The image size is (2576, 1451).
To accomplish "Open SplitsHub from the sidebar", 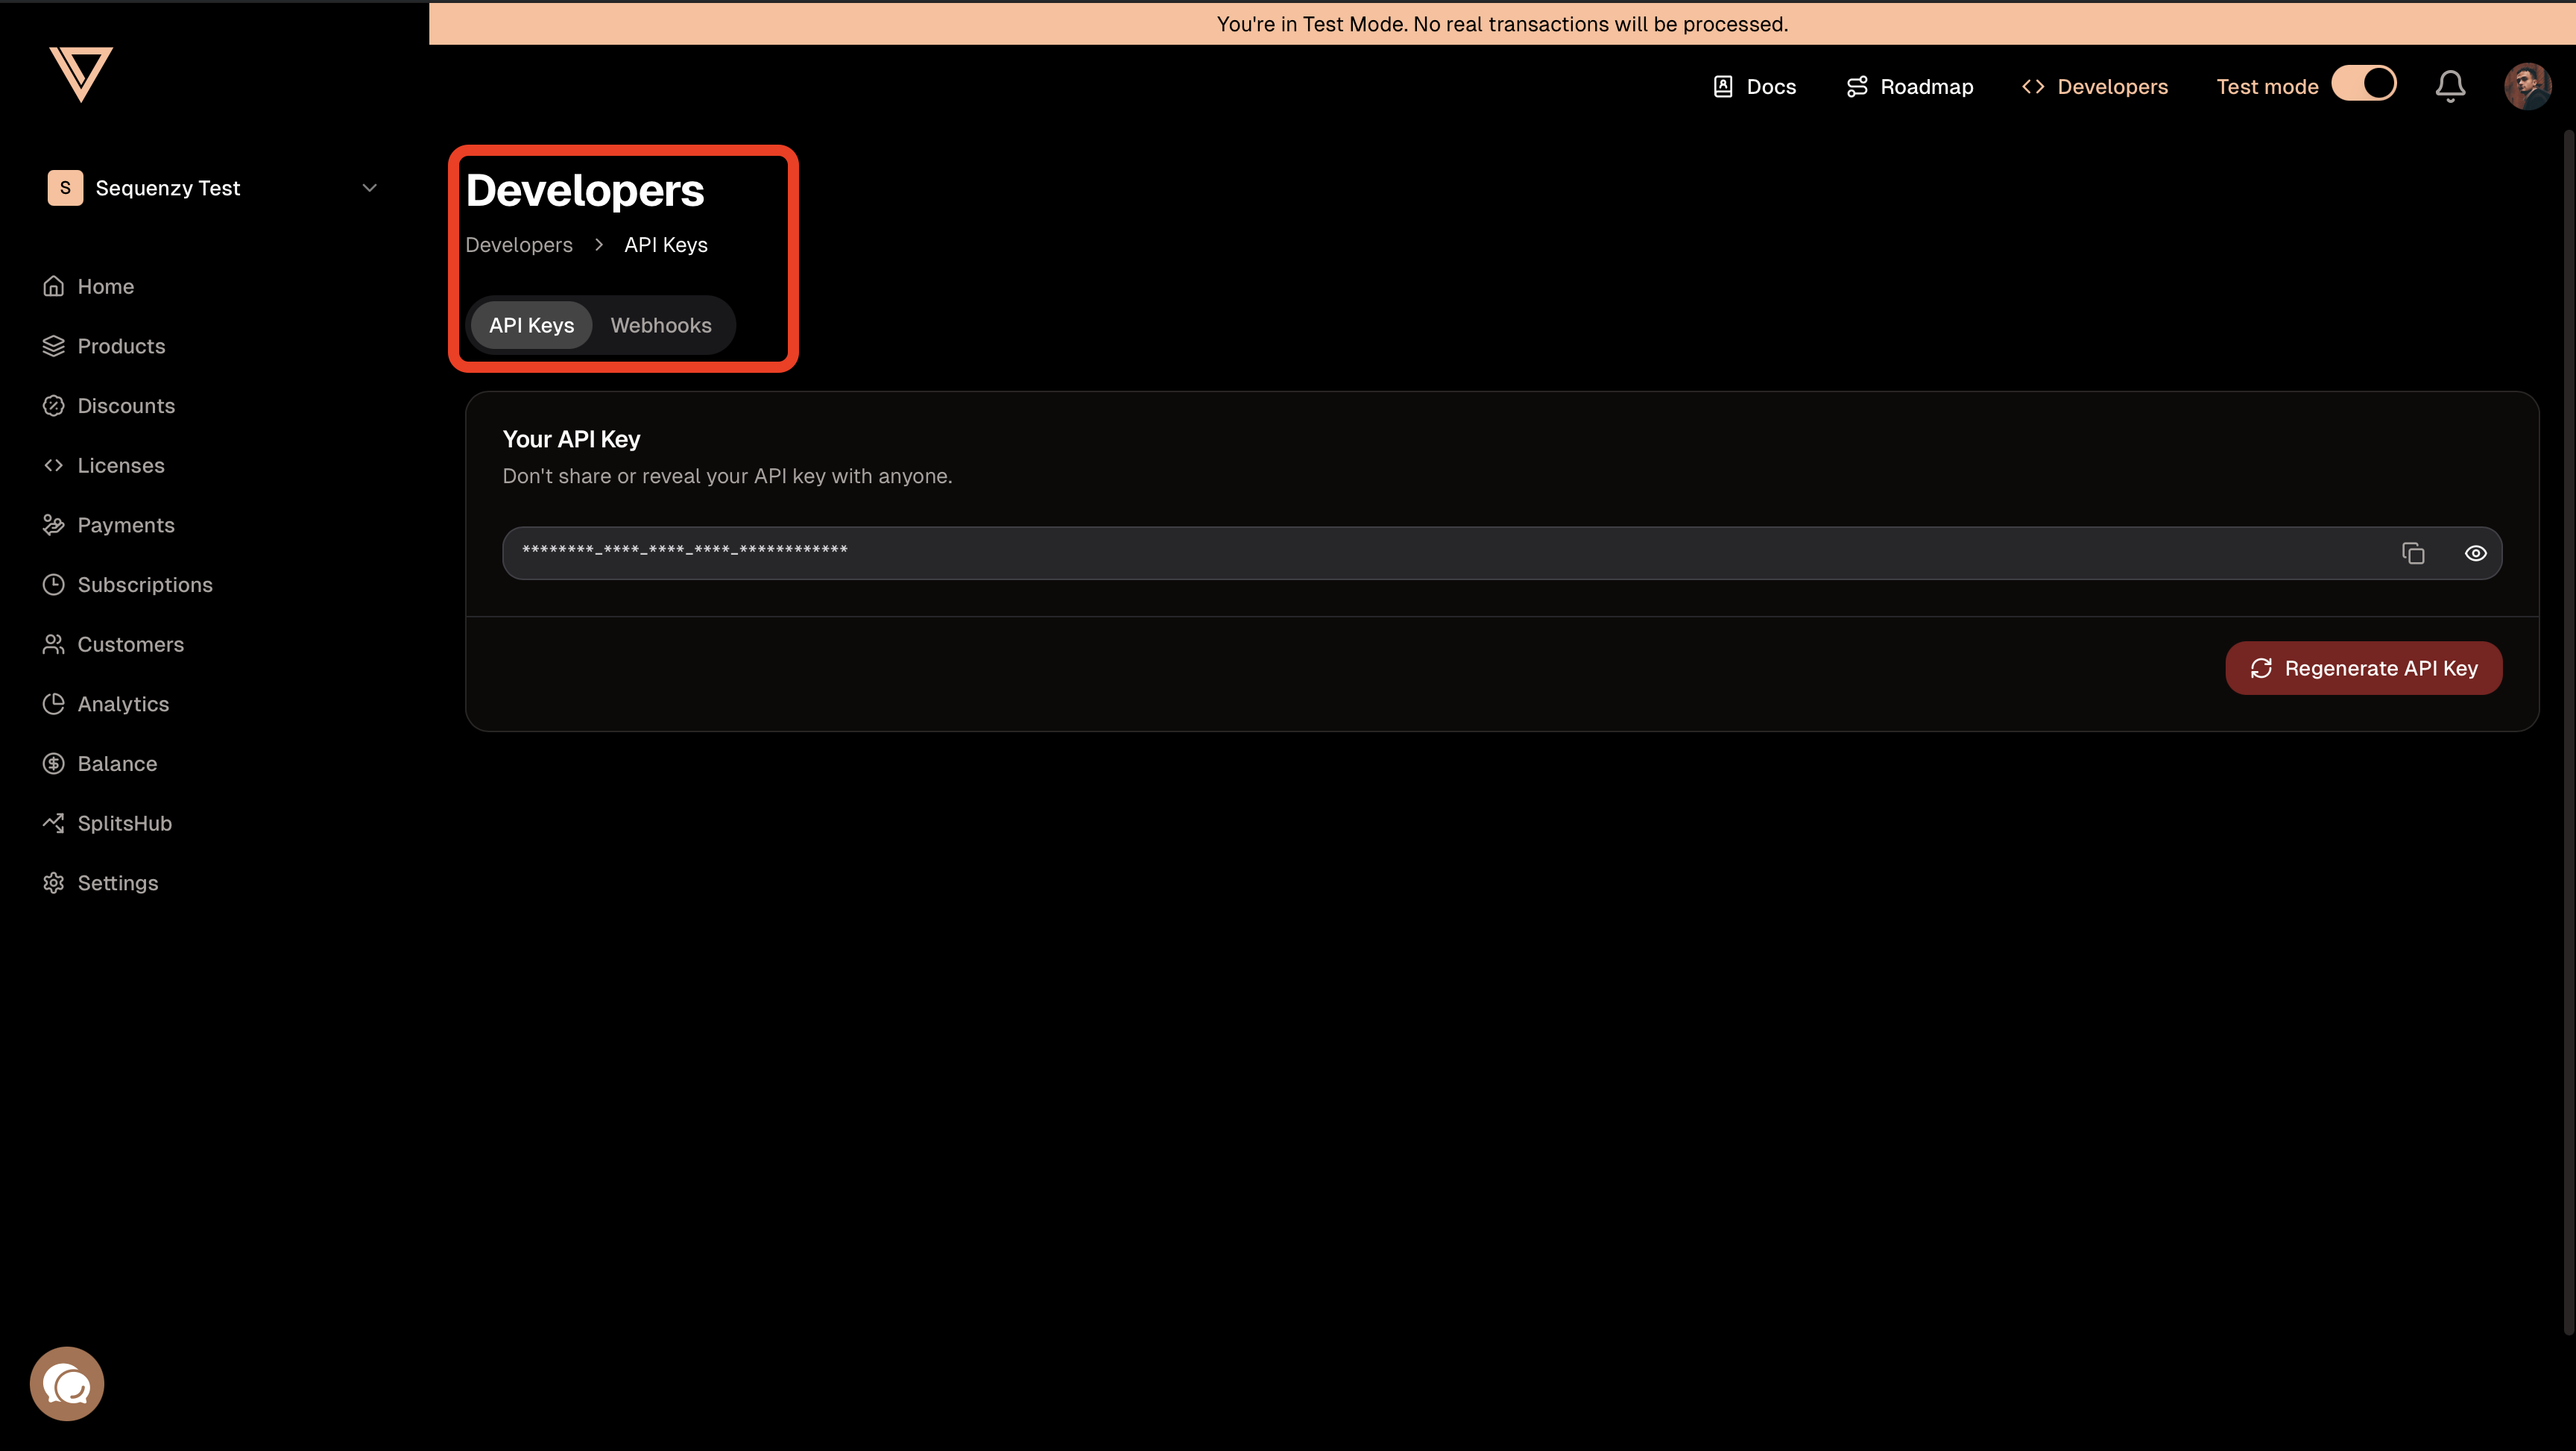I will 124,822.
